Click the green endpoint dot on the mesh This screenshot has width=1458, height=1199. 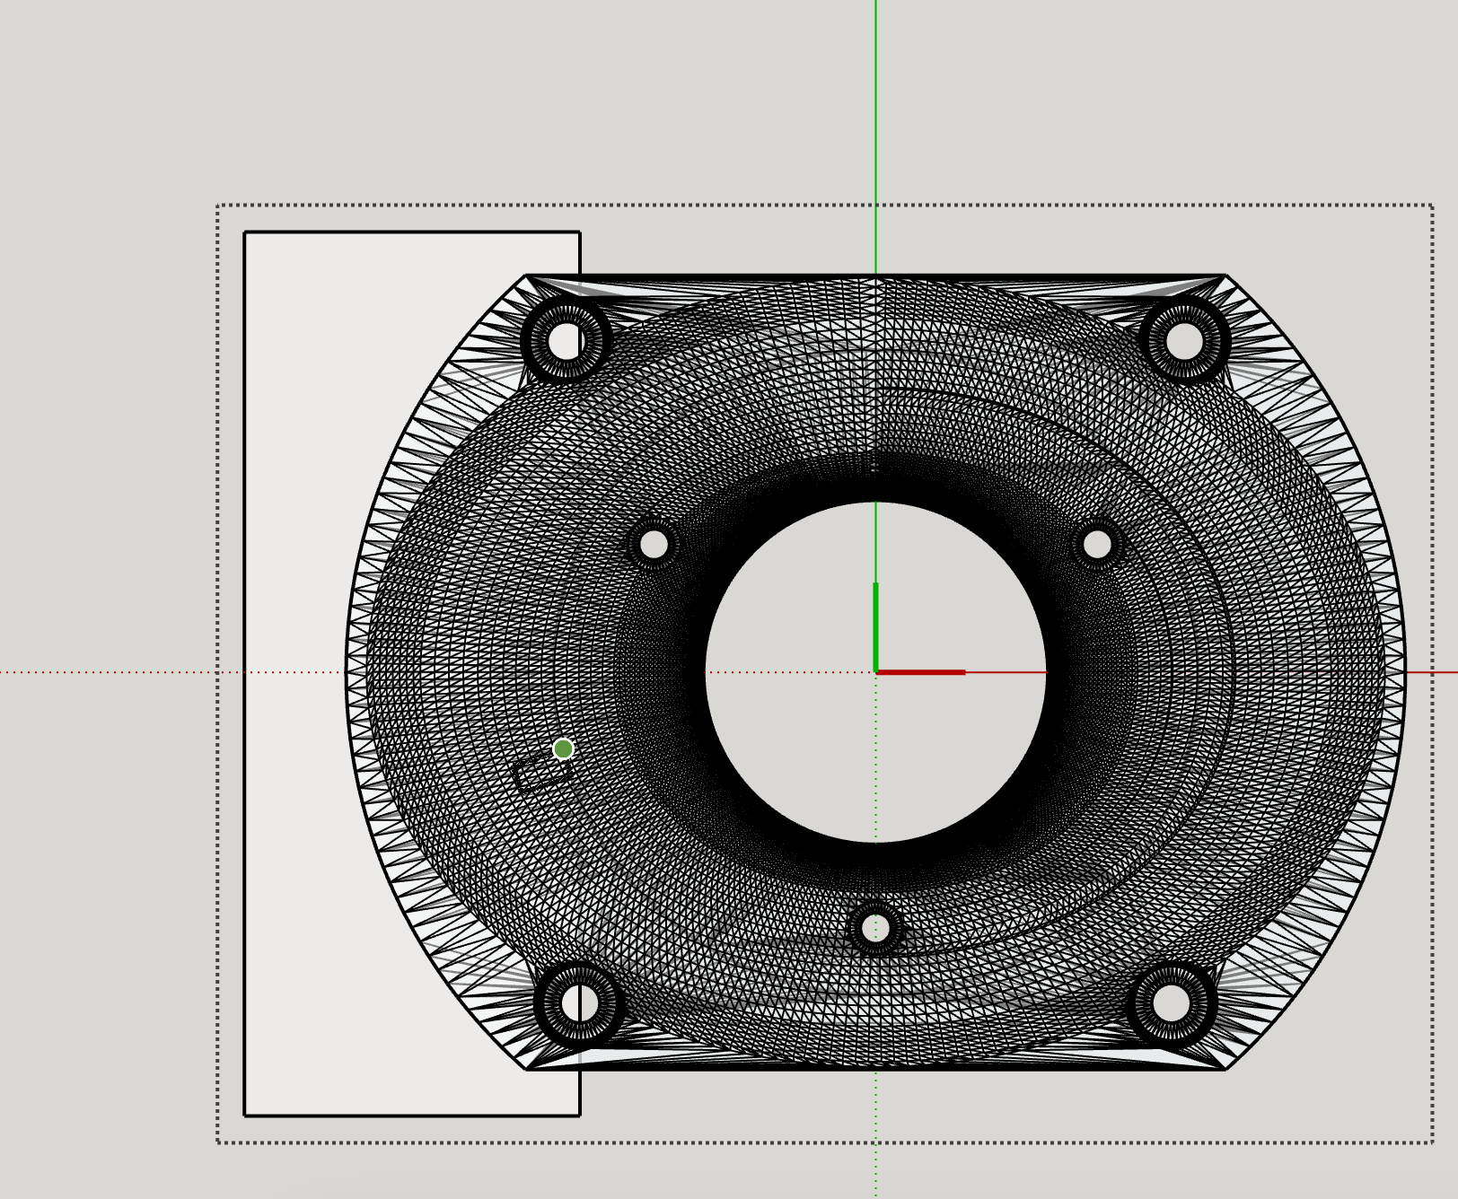click(563, 748)
